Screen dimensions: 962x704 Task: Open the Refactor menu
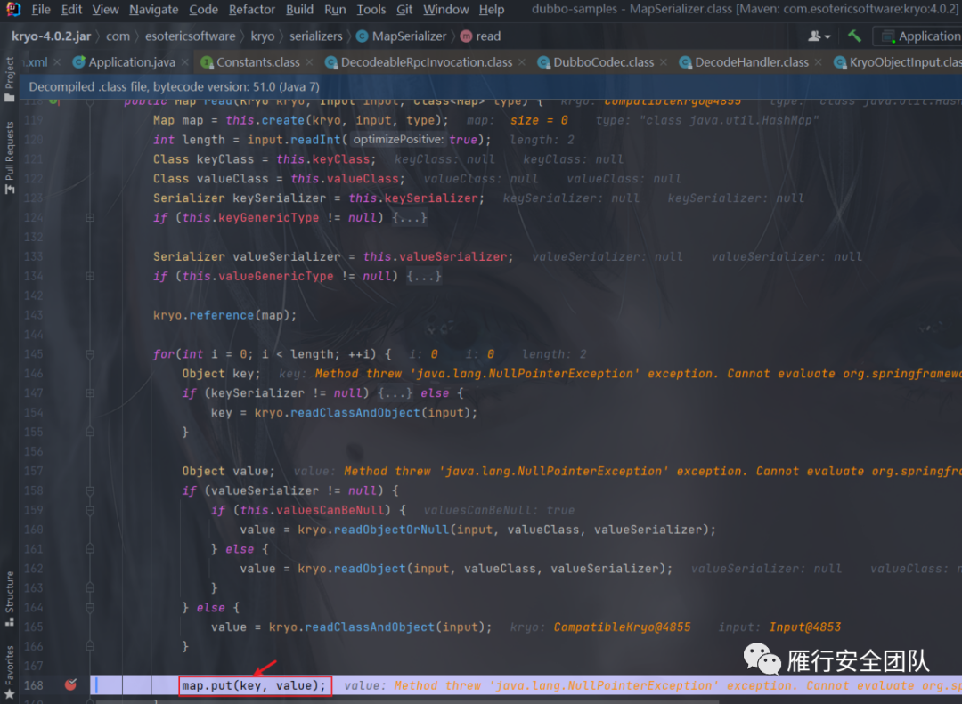pos(251,10)
